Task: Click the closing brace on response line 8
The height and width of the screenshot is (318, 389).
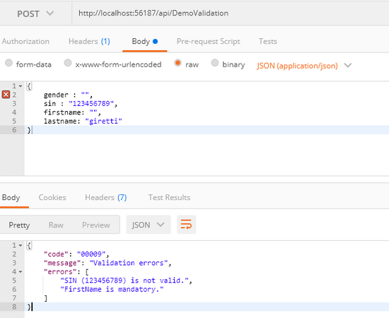Action: point(29,307)
